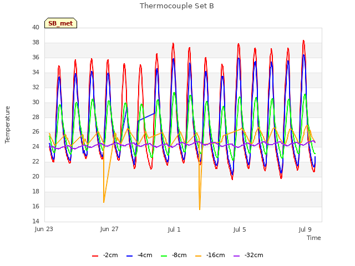The width and height of the screenshot is (355, 266).
Task: Click the orange -16cm dip near Jun 27
Action: (x=104, y=202)
